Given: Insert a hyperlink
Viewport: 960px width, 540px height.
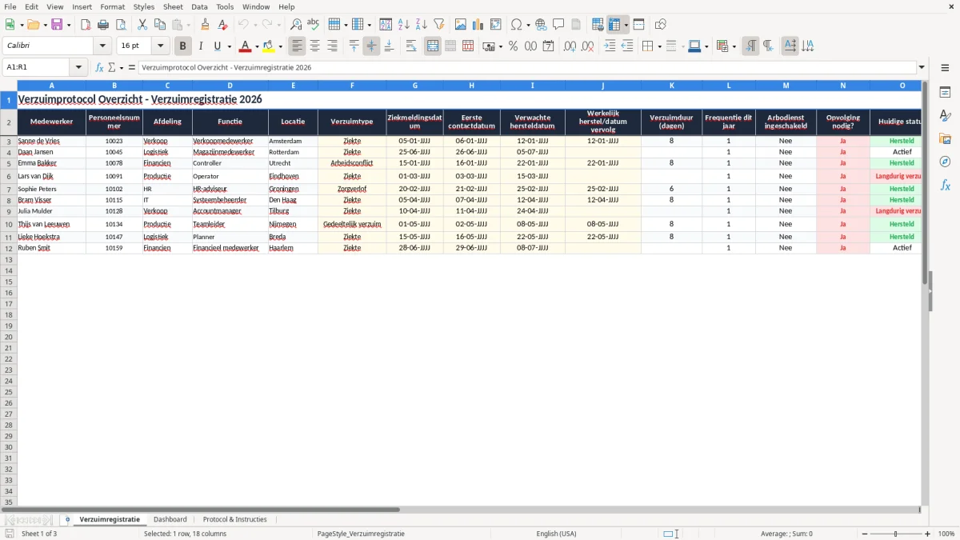Looking at the screenshot, I should tap(541, 25).
